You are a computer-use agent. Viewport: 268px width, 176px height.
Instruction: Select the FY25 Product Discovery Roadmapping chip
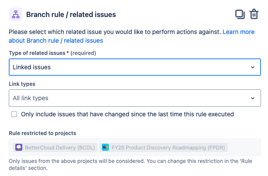(164, 147)
